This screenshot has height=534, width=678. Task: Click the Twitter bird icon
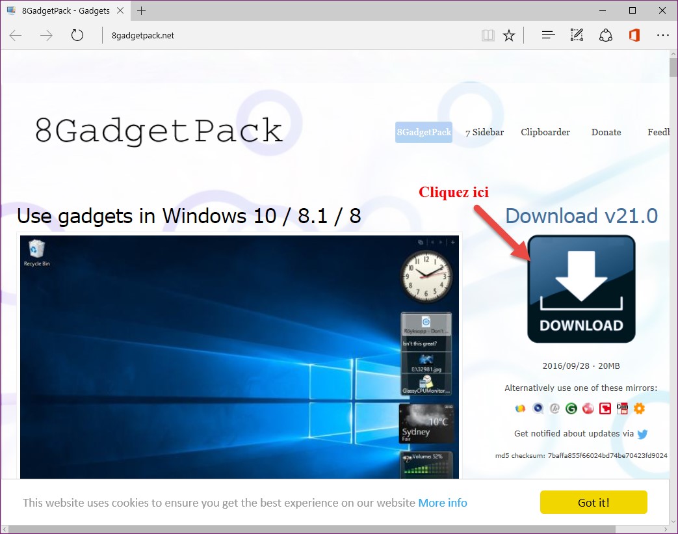642,434
